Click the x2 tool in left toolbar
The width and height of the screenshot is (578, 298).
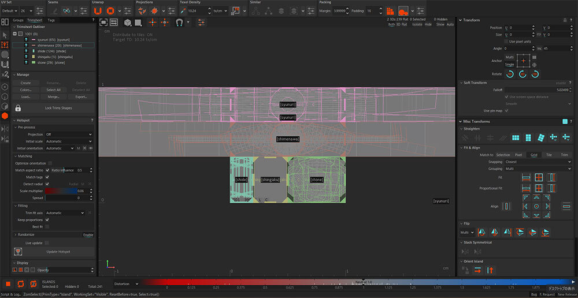tap(5, 74)
